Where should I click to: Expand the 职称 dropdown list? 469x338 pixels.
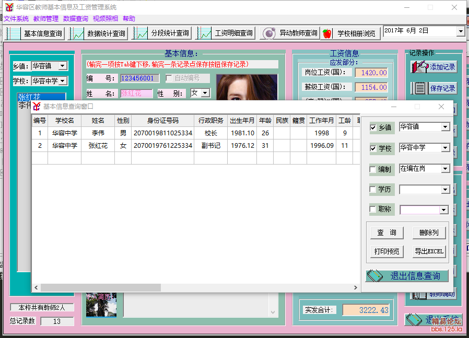(x=444, y=210)
